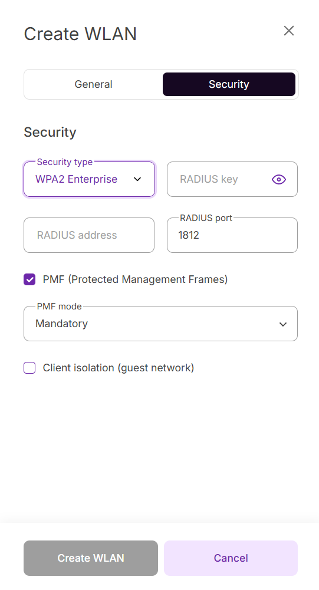Screen dimensions: 319x590
Task: Choose the Mandatory PMF mode value
Action: (x=62, y=324)
